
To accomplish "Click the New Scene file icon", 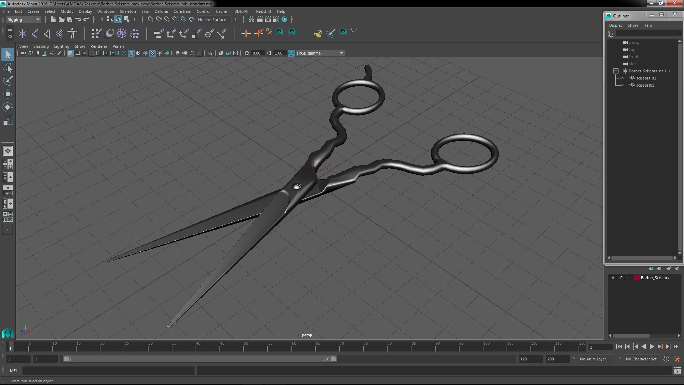I will 53,19.
